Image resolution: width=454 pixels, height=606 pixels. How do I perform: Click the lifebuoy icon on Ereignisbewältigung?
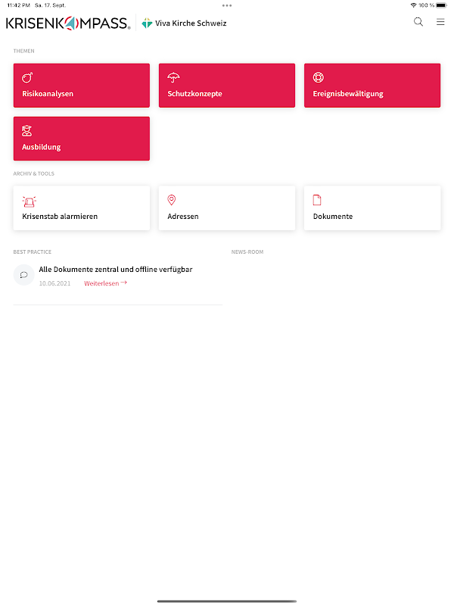point(319,77)
